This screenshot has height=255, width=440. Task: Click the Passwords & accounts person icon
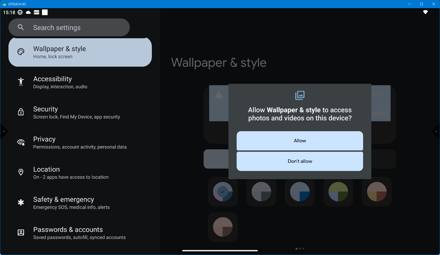coord(21,233)
